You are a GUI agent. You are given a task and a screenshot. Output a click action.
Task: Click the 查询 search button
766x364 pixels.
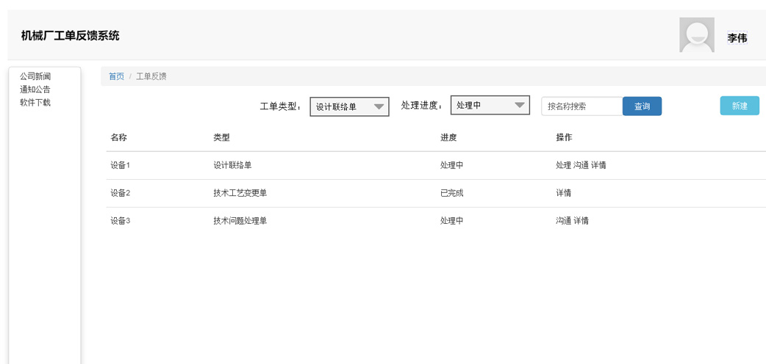[642, 106]
